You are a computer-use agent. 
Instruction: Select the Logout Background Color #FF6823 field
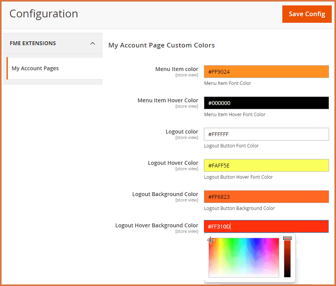[x=266, y=197]
